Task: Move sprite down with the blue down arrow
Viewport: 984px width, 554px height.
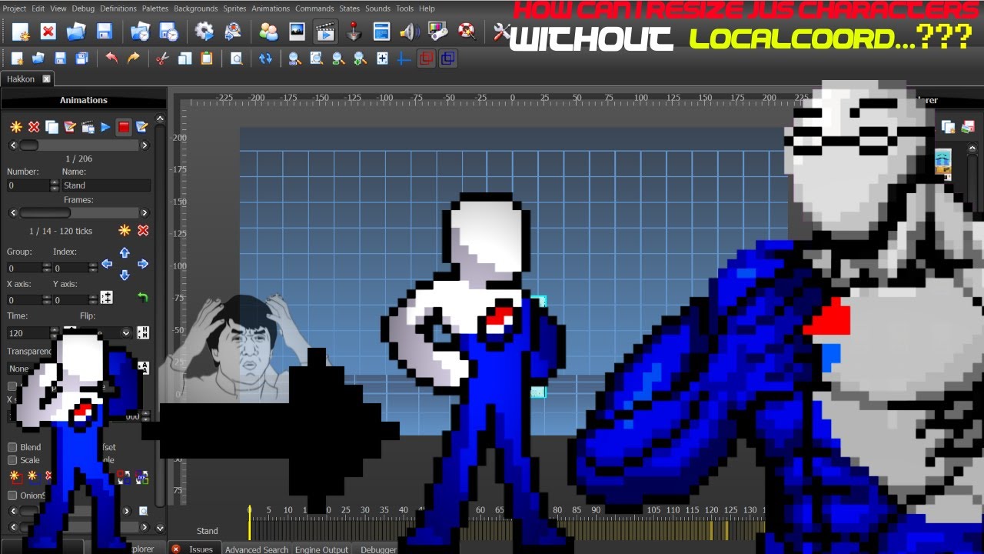Action: click(125, 275)
